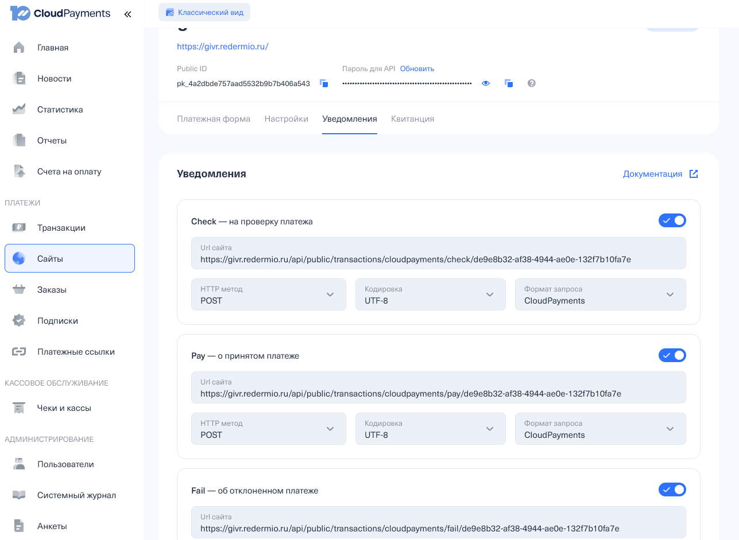
Task: Open HTTP метод dropdown for Check
Action: 269,294
